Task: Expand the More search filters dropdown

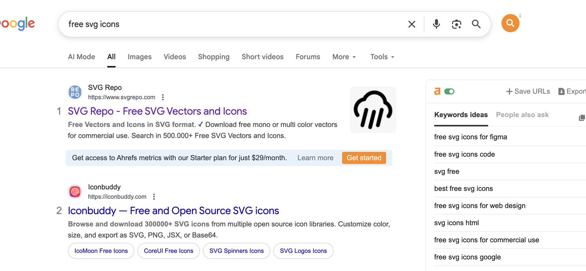Action: point(344,57)
